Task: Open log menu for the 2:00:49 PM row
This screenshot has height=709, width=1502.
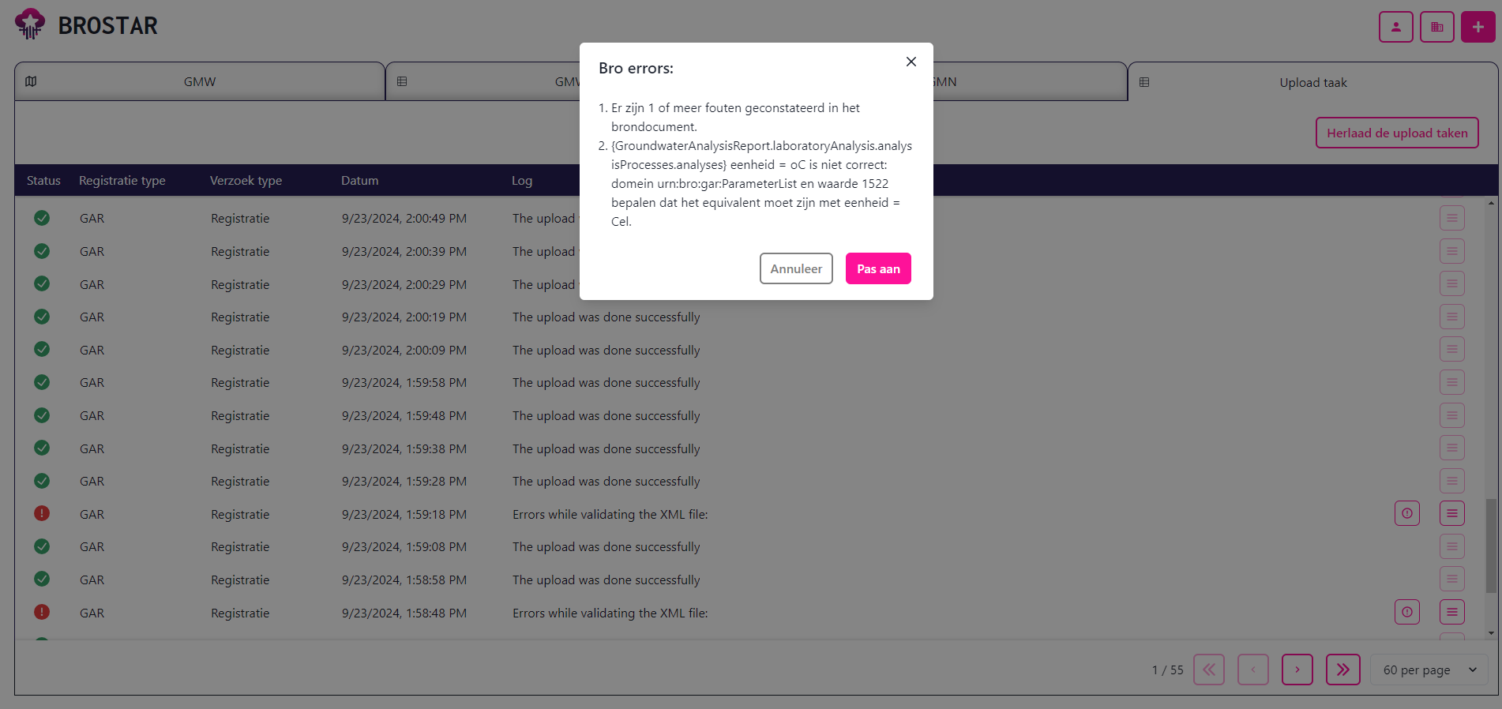Action: coord(1452,218)
